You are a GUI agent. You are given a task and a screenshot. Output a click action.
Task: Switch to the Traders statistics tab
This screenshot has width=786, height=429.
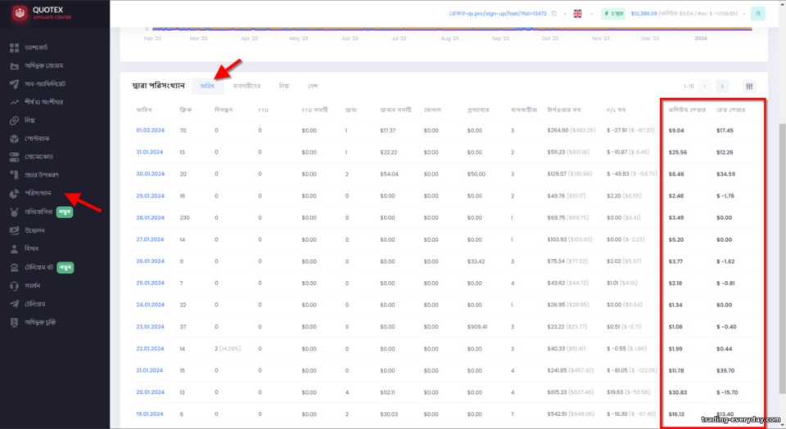(x=246, y=86)
